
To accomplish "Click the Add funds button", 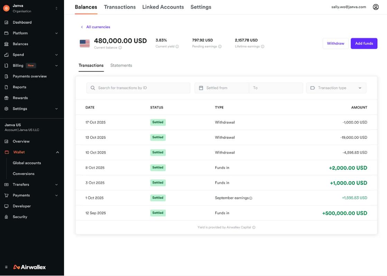I will tap(364, 44).
